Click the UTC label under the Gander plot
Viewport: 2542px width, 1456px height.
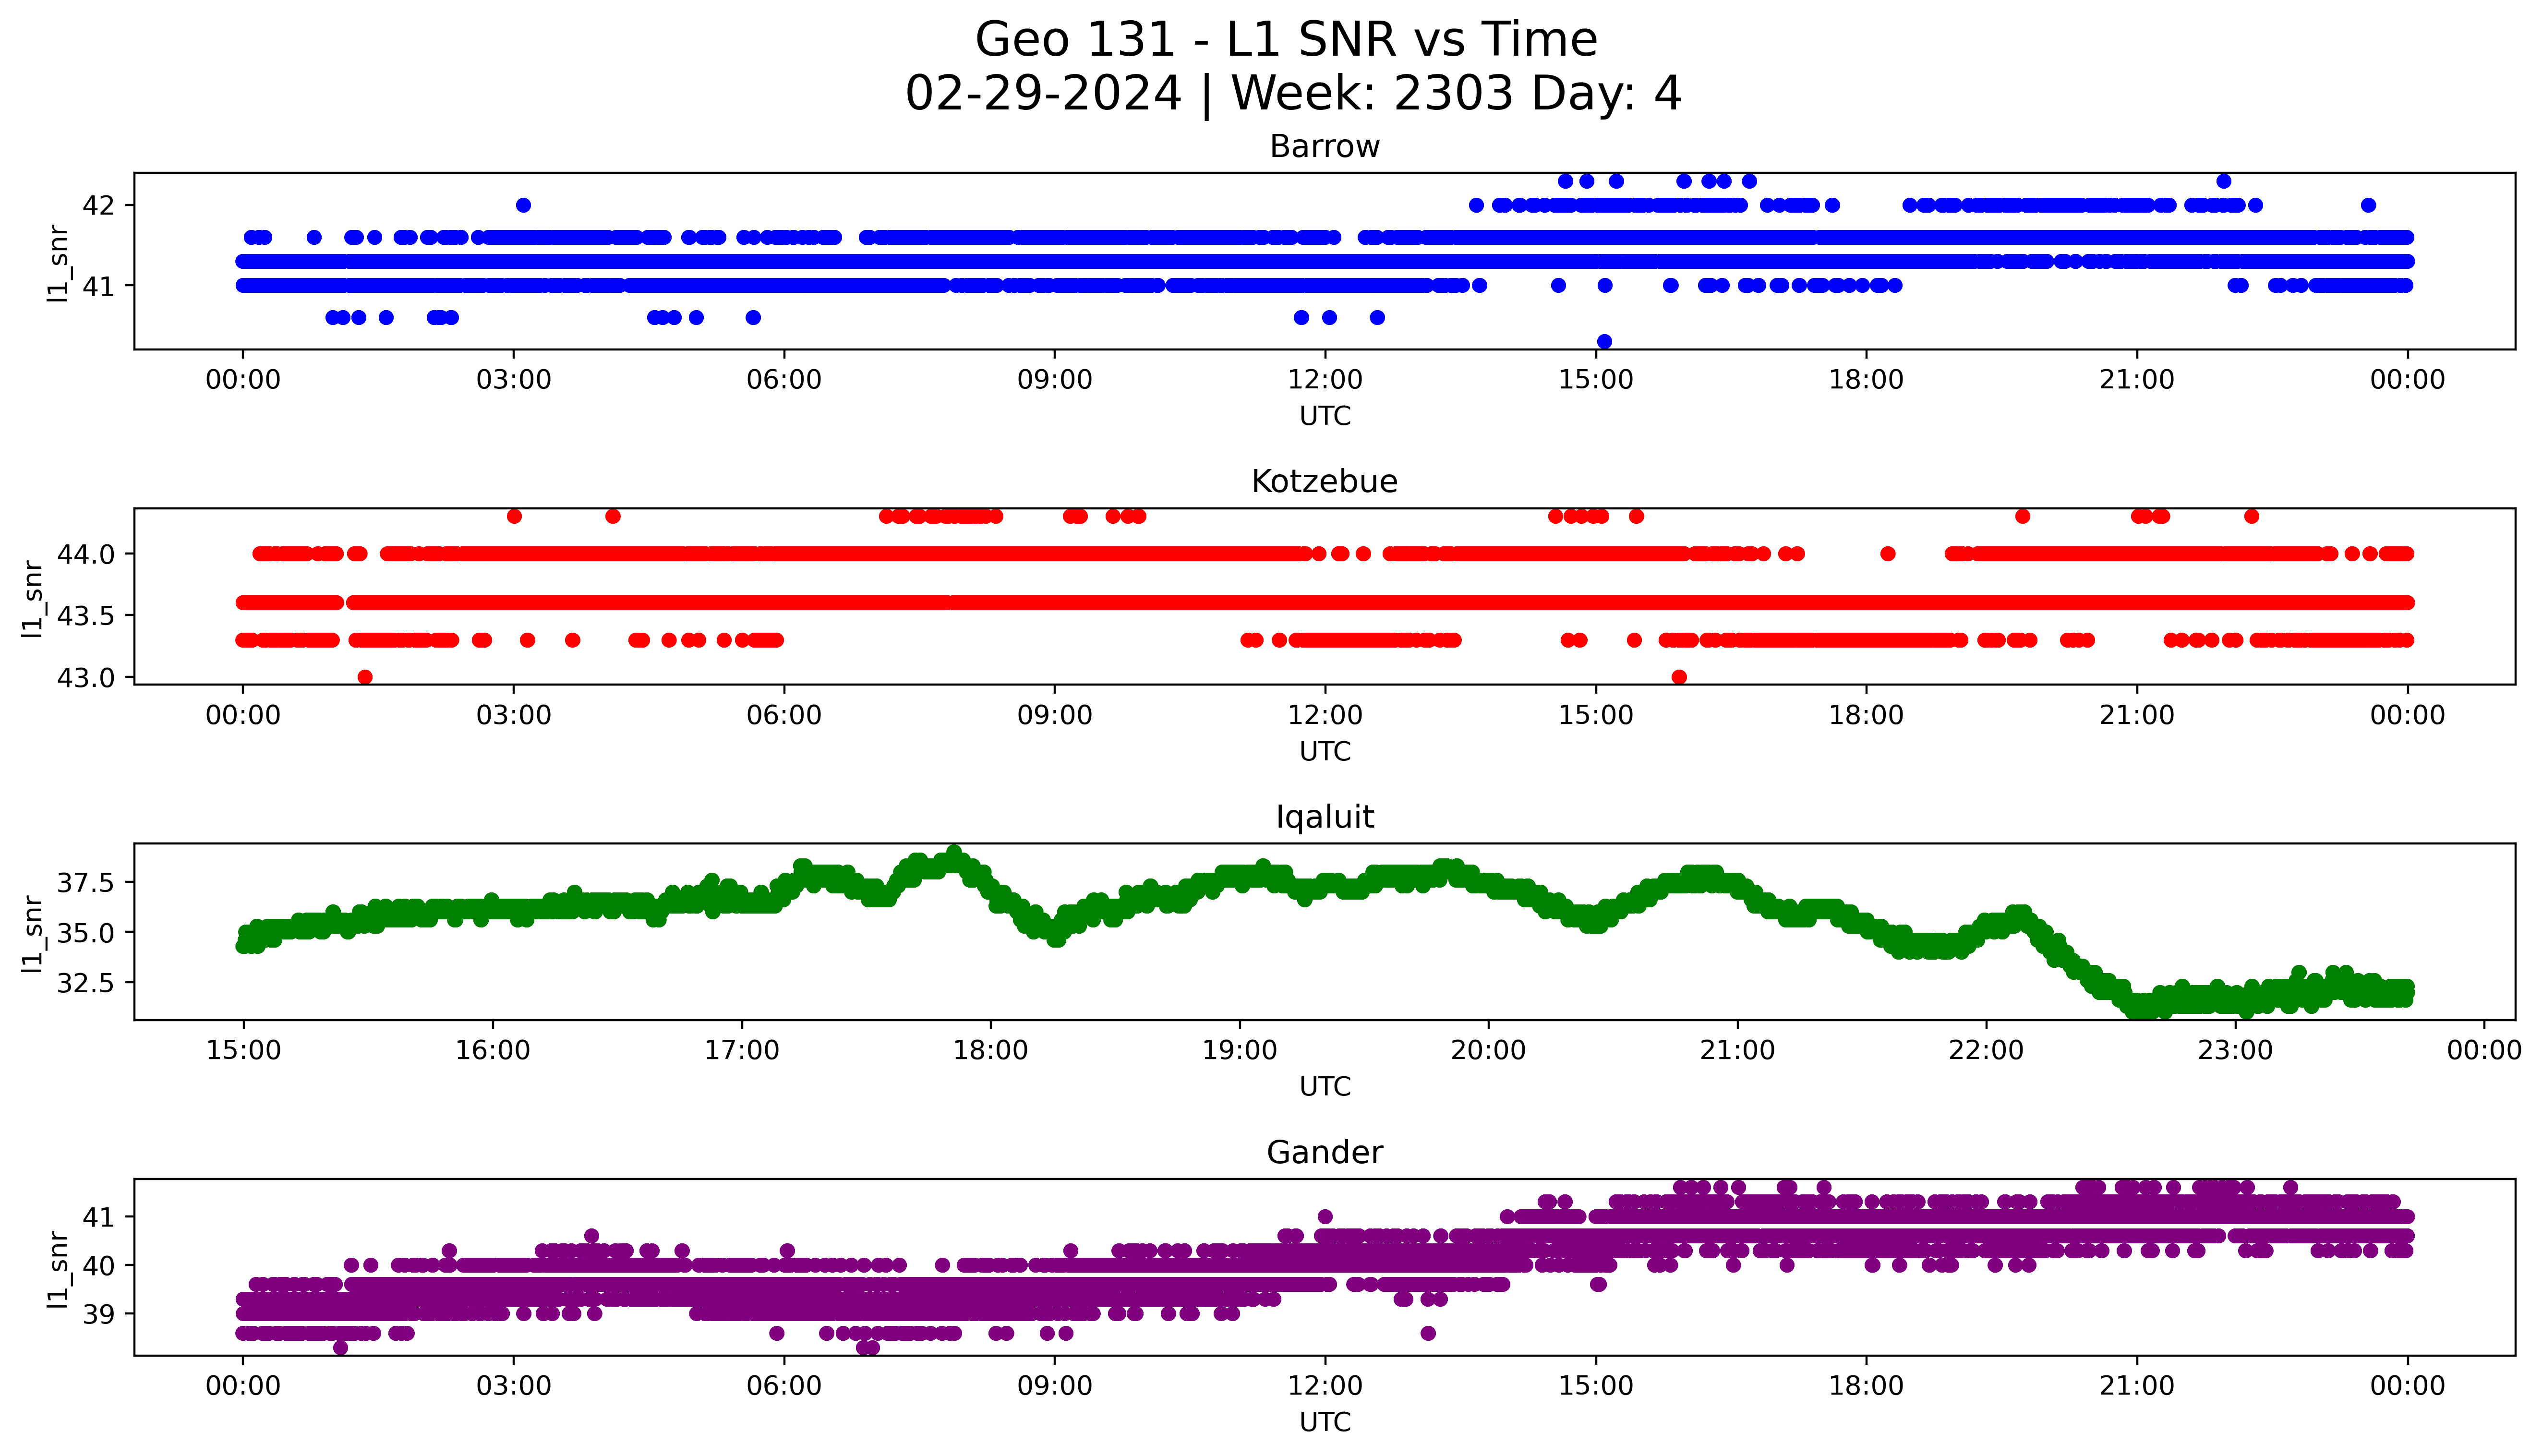pos(1324,1422)
